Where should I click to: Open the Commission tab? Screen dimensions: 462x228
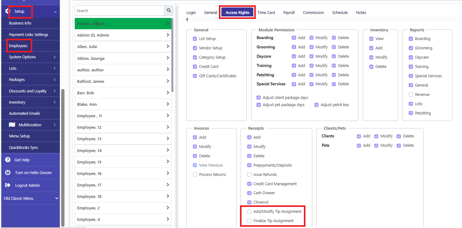tap(313, 12)
